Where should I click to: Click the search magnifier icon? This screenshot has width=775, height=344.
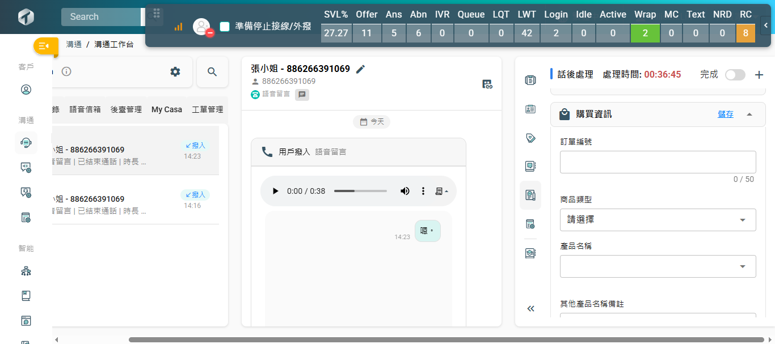coord(212,72)
